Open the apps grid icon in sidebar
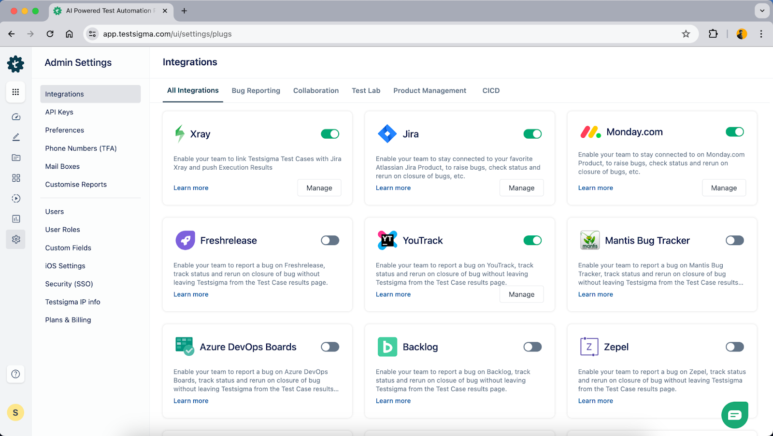Image resolution: width=773 pixels, height=436 pixels. [x=15, y=92]
